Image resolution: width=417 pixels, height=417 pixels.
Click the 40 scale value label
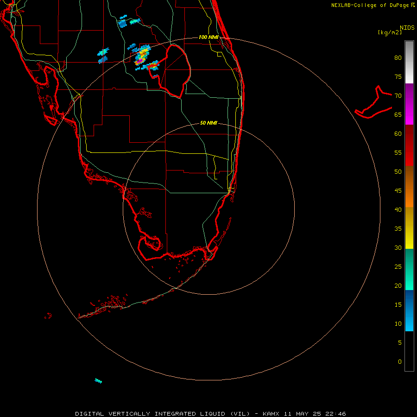[398, 209]
